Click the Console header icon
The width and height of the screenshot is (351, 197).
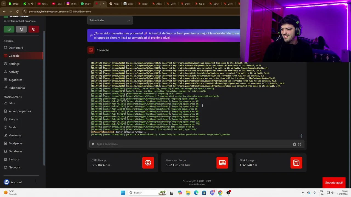[x=90, y=50]
